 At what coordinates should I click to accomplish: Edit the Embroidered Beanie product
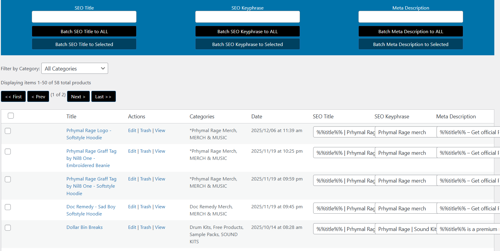[132, 151]
